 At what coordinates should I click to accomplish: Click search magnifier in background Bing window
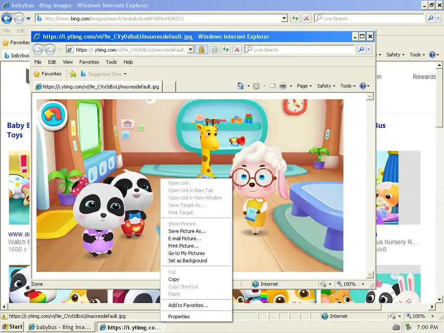pos(431,18)
